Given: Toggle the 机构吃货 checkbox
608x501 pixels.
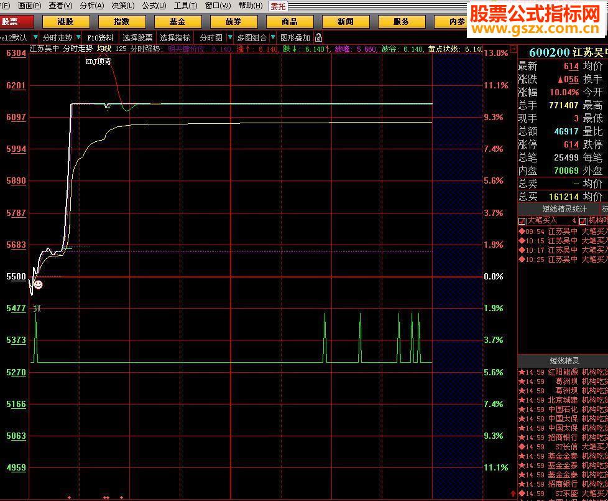Looking at the screenshot, I should point(583,221).
